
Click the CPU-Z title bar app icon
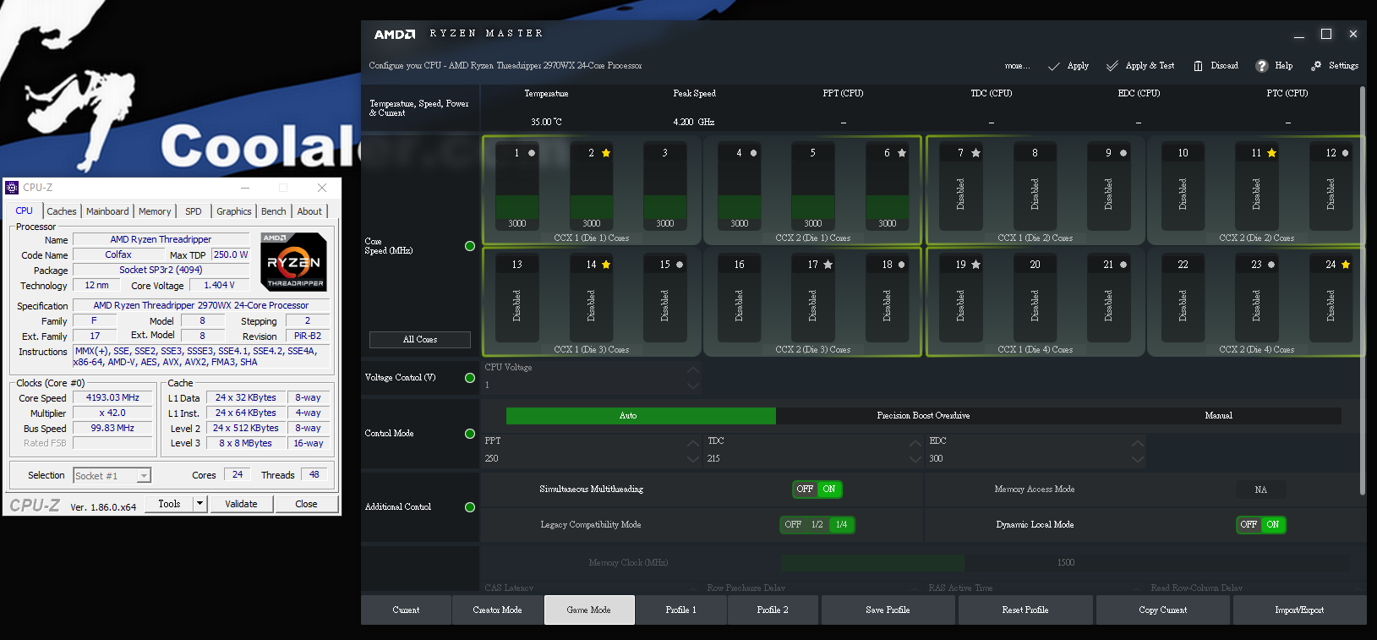click(12, 188)
